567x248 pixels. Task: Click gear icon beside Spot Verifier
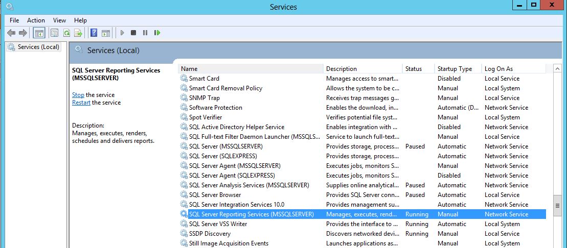[x=184, y=117]
